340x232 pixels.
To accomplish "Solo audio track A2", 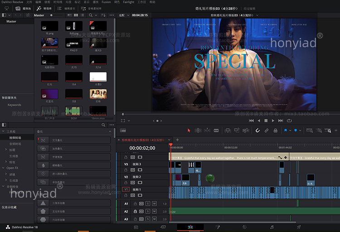I will [148, 212].
